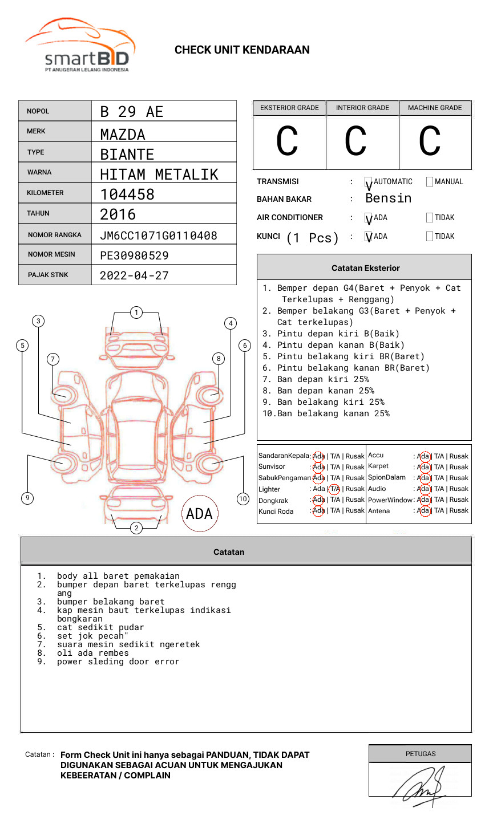Click the MERK value MAZDA
The width and height of the screenshot is (501, 828).
tap(123, 135)
